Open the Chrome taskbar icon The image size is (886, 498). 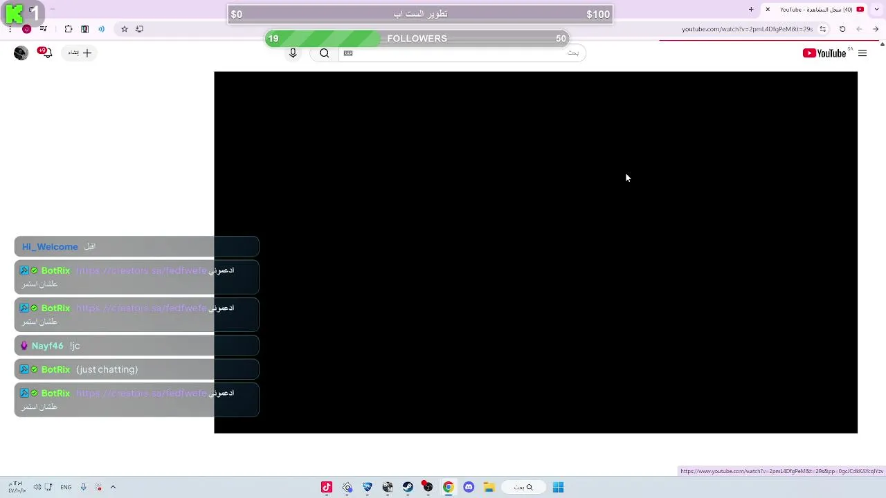tap(449, 487)
